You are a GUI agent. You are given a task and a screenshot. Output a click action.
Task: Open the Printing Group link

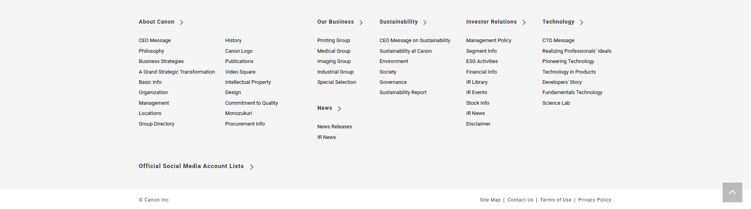click(334, 41)
